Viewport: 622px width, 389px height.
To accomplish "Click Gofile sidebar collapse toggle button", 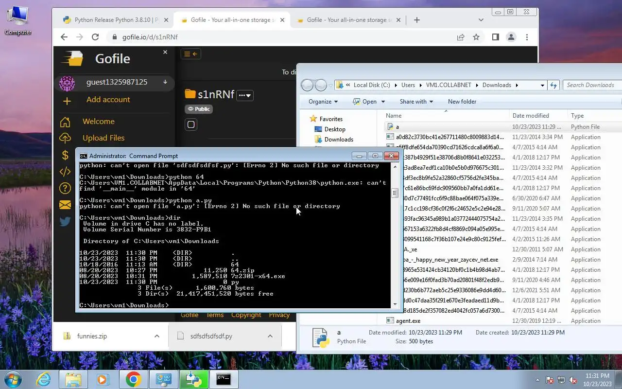I will (191, 54).
